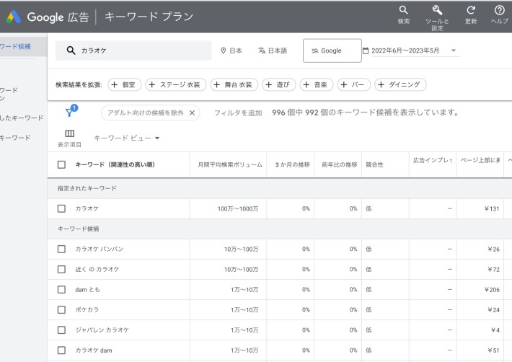The width and height of the screenshot is (512, 362).
Task: Sort by 競合性 column header
Action: coord(374,164)
